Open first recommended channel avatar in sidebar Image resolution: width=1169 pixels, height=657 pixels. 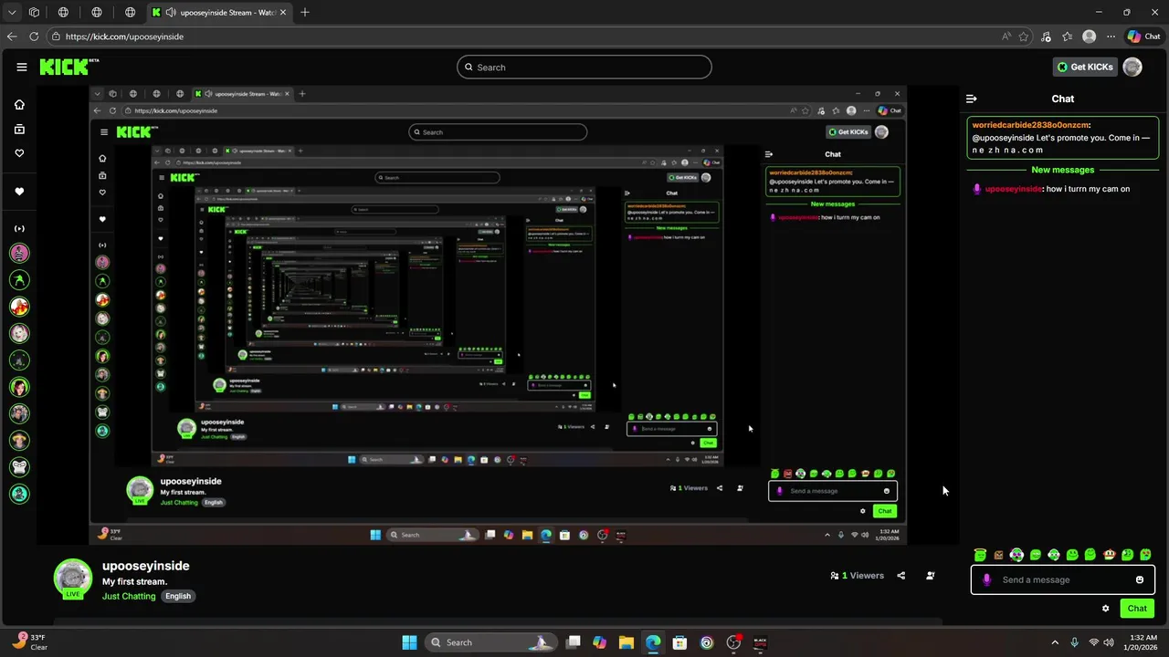tap(19, 254)
